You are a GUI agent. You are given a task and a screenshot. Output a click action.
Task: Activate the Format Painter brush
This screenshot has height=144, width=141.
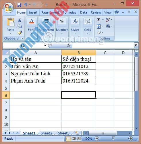coord(20,33)
